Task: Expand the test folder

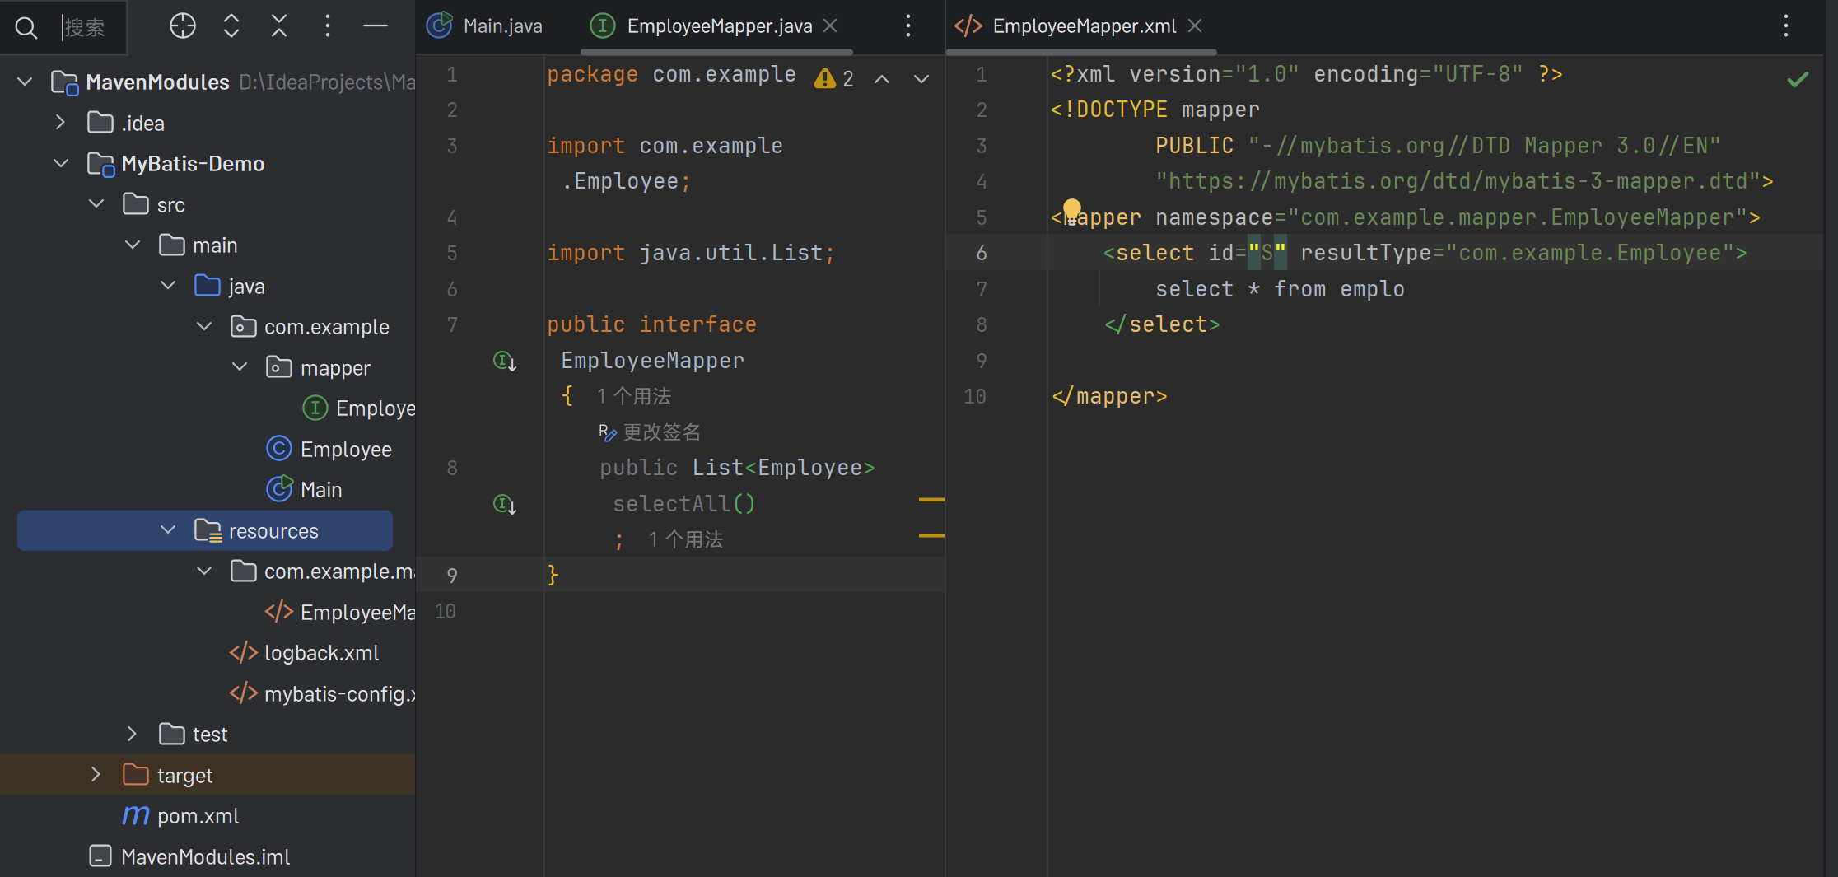Action: (x=132, y=734)
